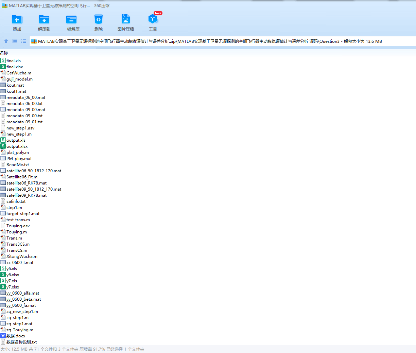Select the new_step1.asv file icon

point(3,128)
